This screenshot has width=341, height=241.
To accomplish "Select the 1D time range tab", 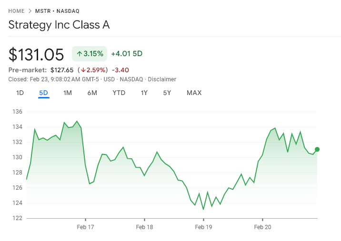I will point(20,93).
